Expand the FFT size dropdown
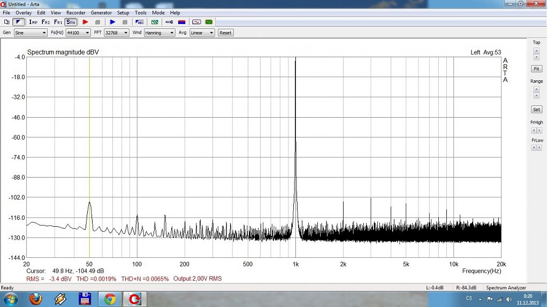Image resolution: width=548 pixels, height=307 pixels. 117,33
